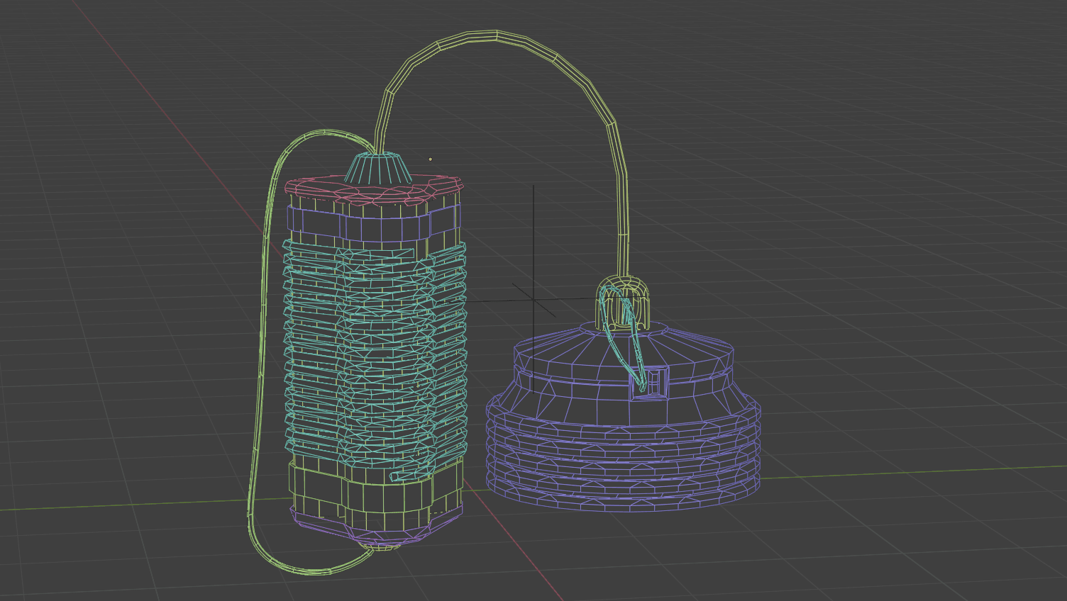Select the small rectangular buckle on the bell
Screen dimensions: 1067x601
[x=650, y=383]
